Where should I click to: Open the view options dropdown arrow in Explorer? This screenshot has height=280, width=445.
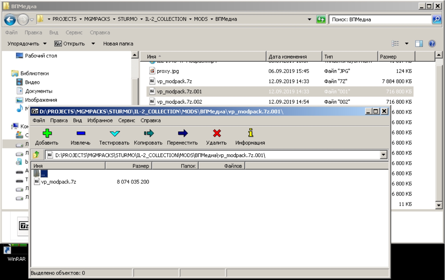406,44
